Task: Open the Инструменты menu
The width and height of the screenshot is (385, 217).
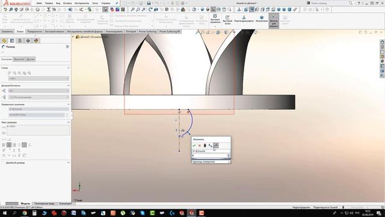Action: (82, 3)
